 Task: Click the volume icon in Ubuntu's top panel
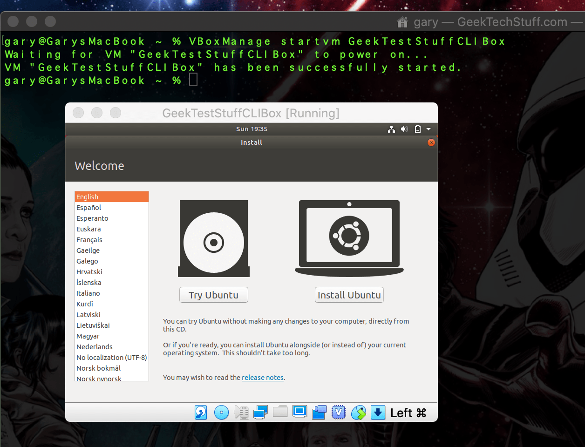[x=404, y=129]
